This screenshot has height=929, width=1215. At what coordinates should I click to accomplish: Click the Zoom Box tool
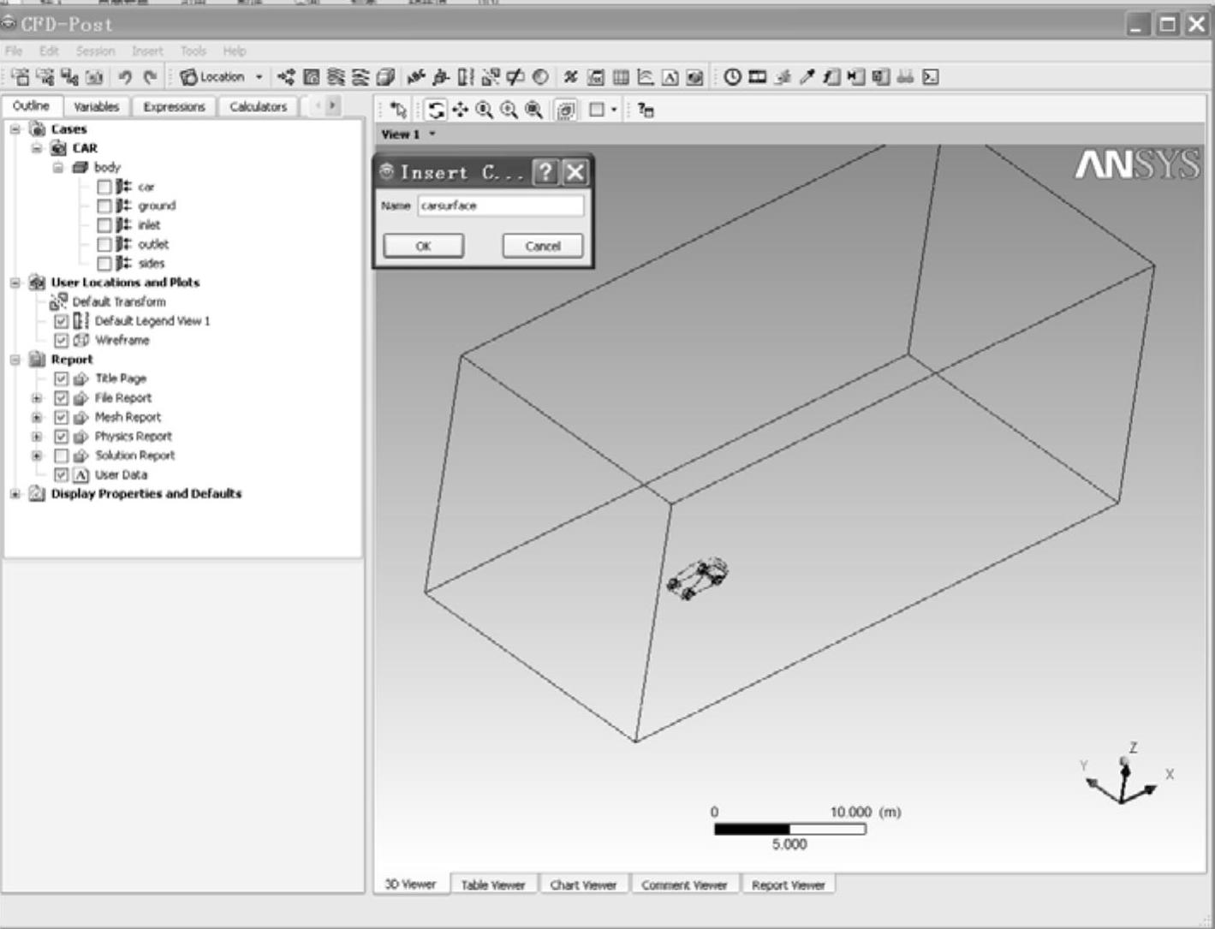click(x=509, y=110)
